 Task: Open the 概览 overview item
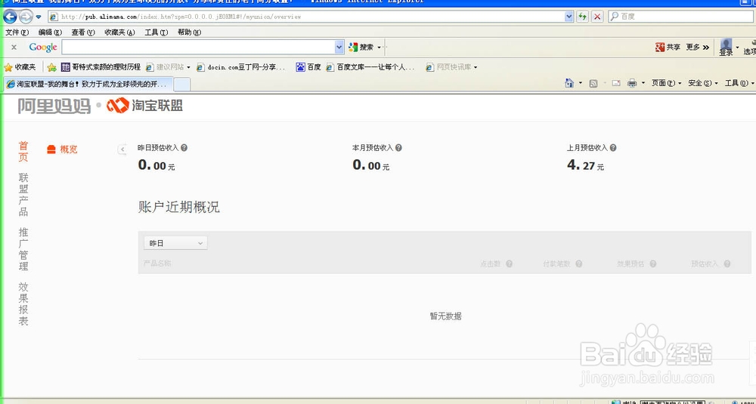(x=62, y=150)
